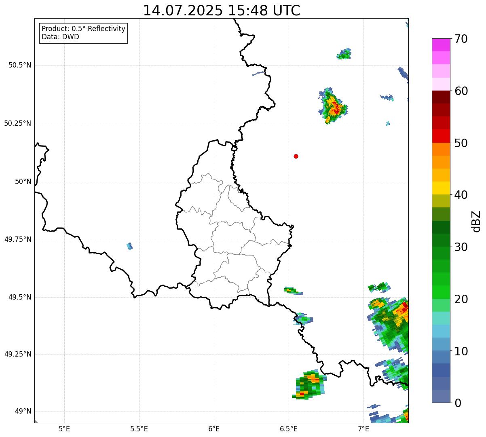The width and height of the screenshot is (486, 437).
Task: Click the "Data: DWD" text
Action: [x=60, y=37]
